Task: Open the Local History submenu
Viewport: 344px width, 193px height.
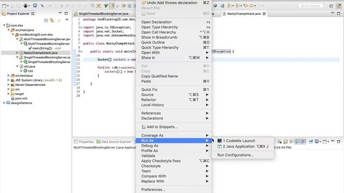Action: pos(174,105)
